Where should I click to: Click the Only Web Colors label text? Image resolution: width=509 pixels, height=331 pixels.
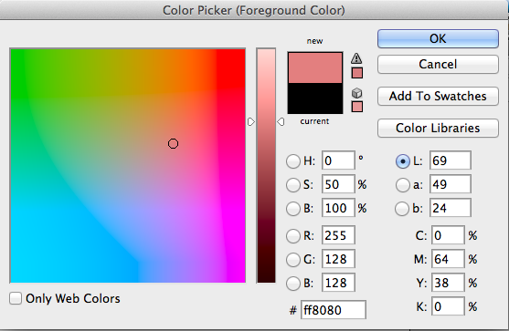tap(73, 298)
